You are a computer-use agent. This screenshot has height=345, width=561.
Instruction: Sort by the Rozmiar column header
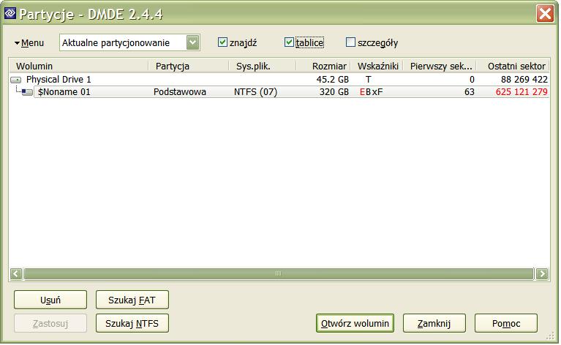pos(323,66)
